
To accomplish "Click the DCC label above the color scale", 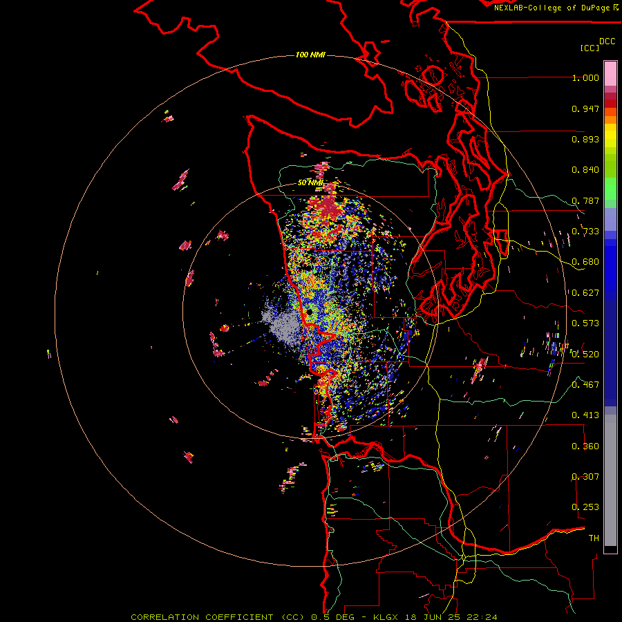I will click(x=607, y=41).
